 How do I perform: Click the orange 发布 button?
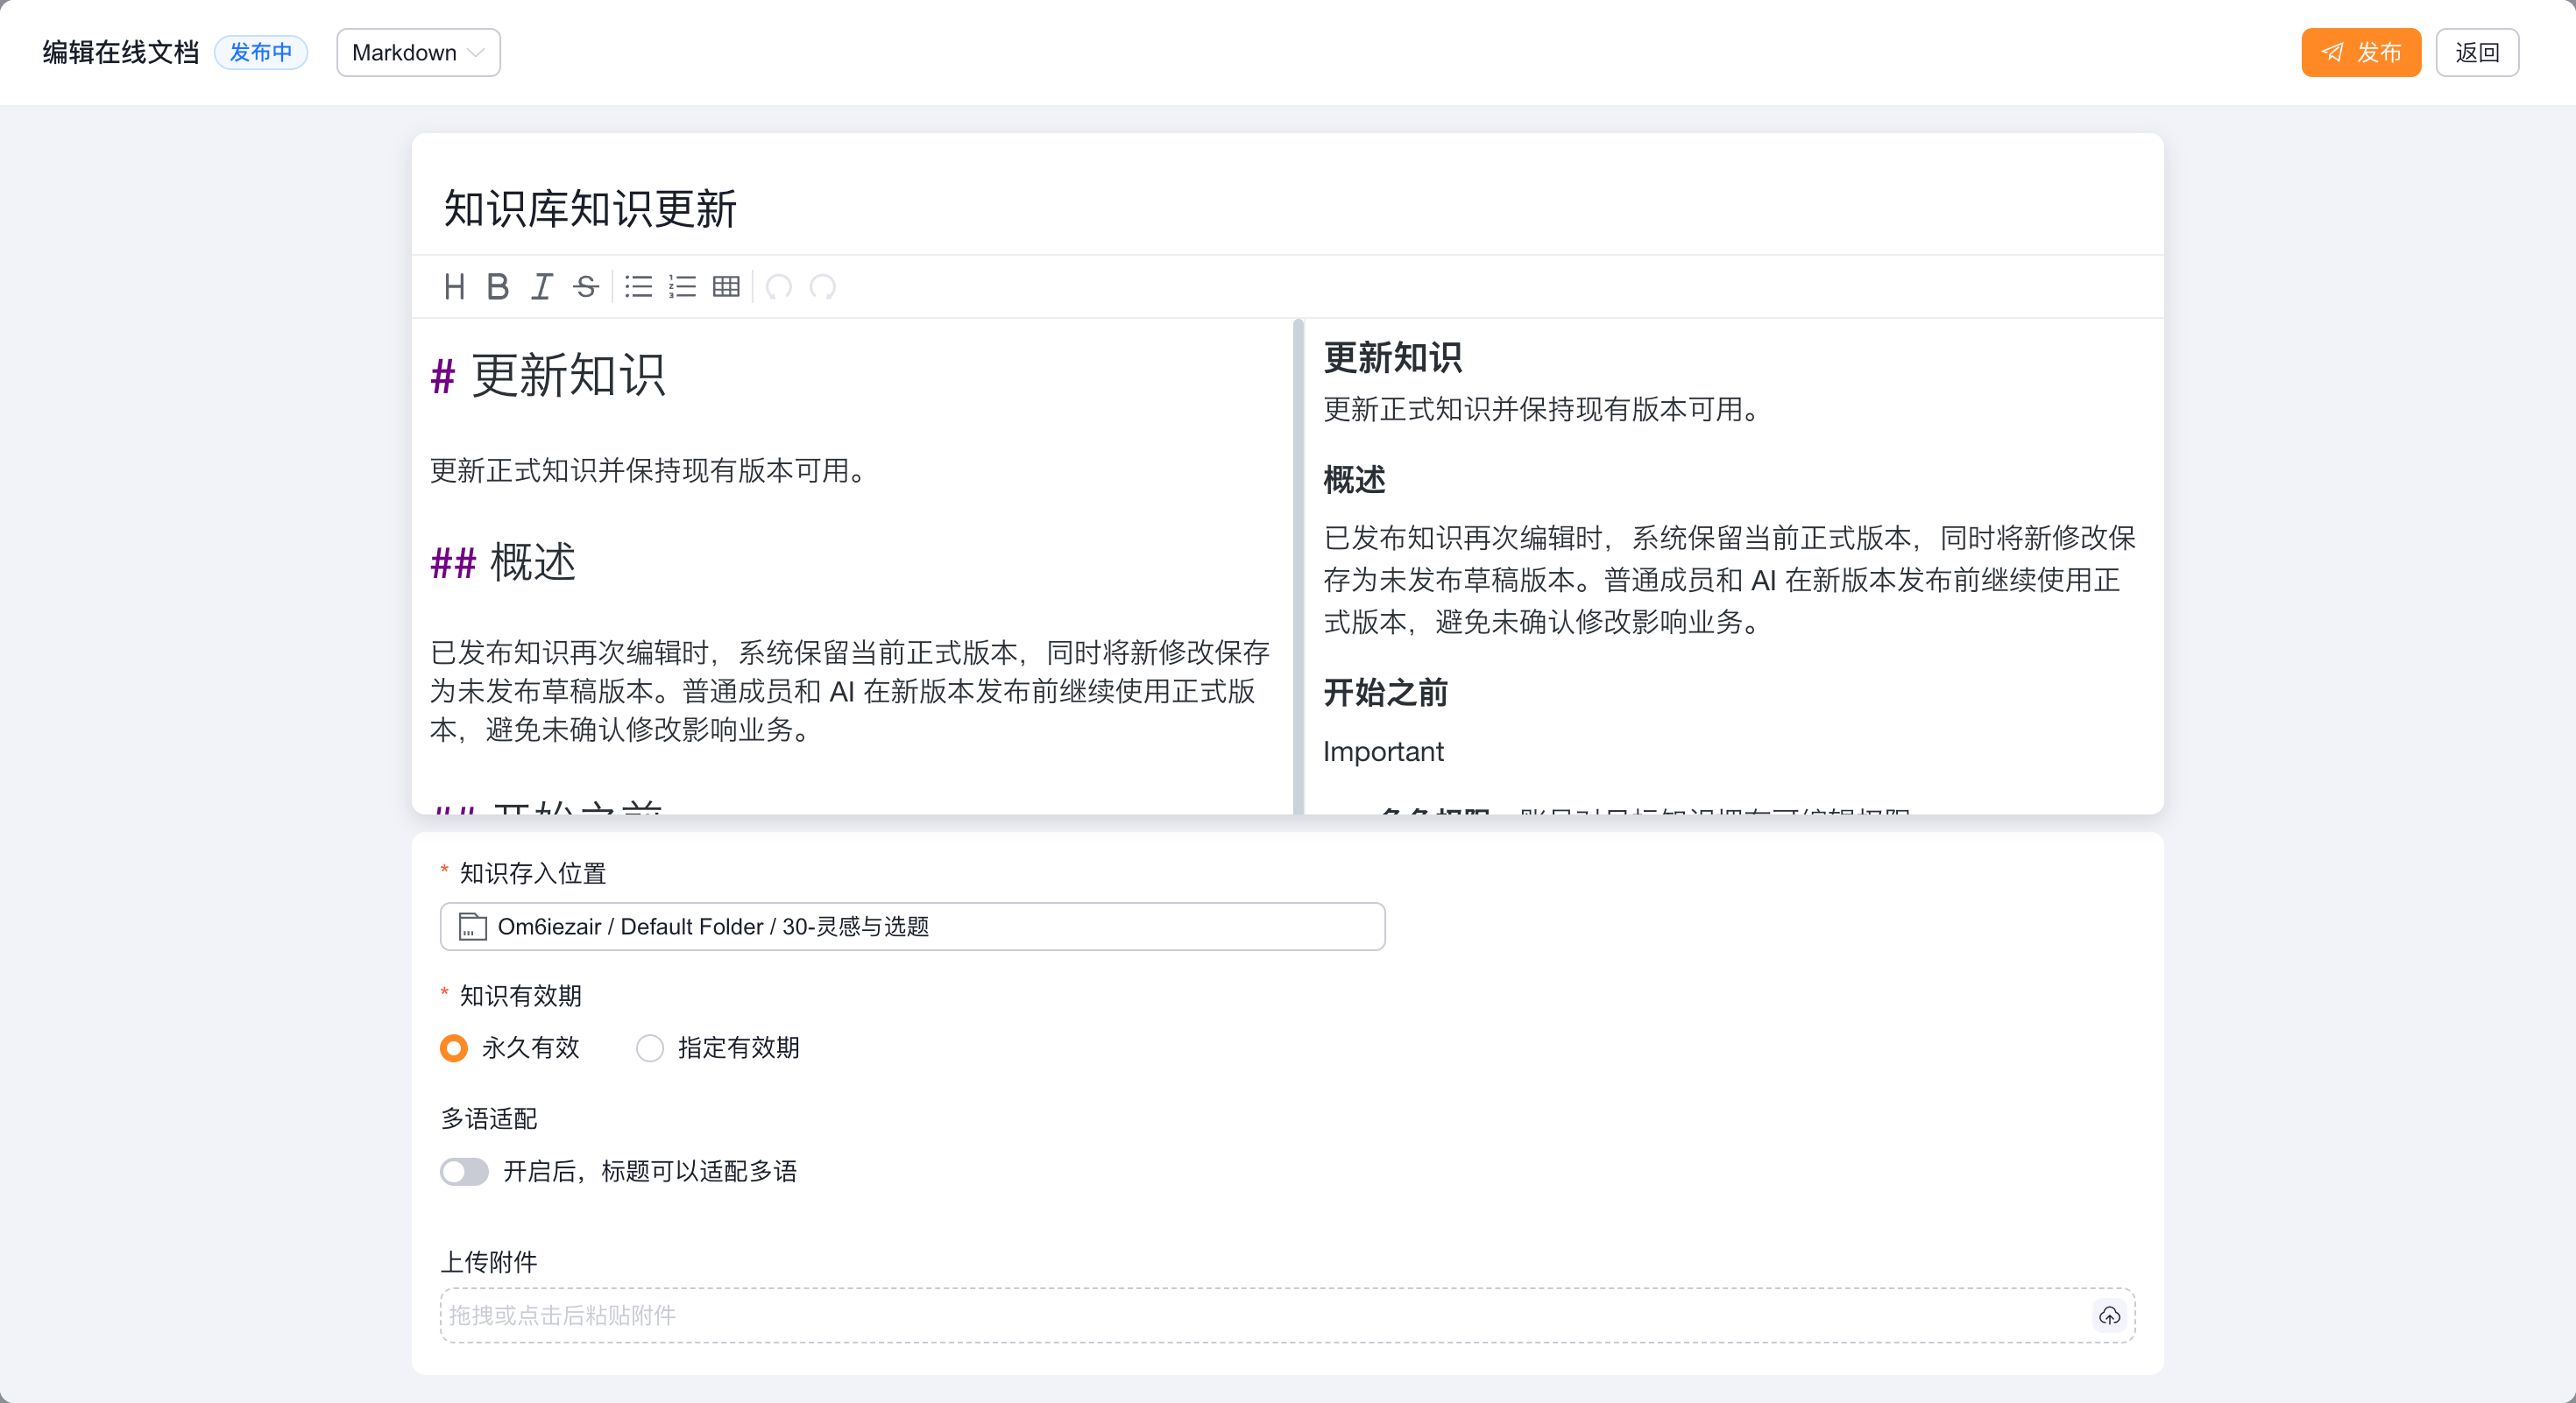2361,52
